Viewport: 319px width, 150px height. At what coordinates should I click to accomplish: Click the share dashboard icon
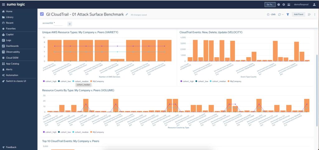click(309, 15)
